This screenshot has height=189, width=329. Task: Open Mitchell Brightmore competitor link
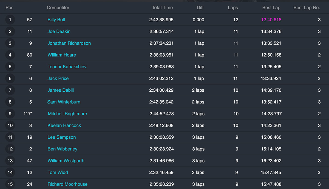(x=67, y=114)
